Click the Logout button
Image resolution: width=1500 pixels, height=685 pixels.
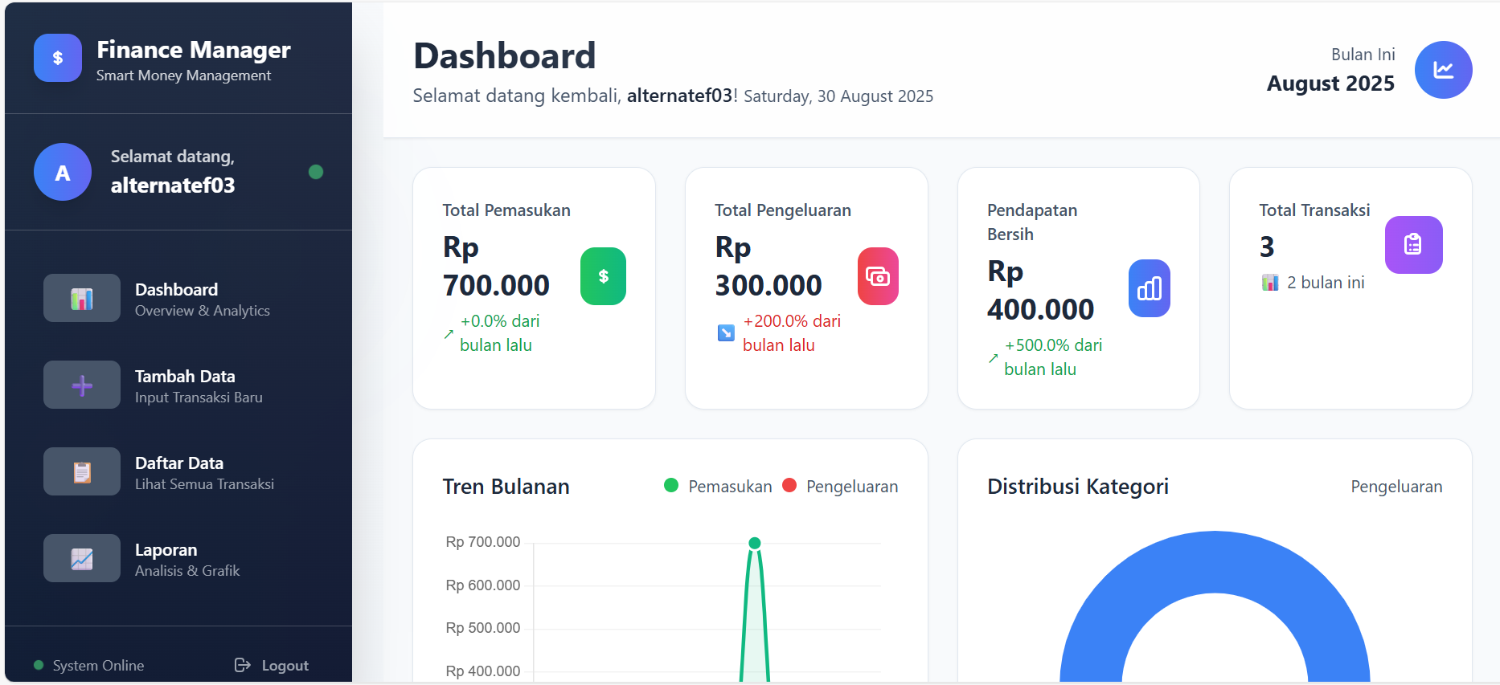point(273,665)
